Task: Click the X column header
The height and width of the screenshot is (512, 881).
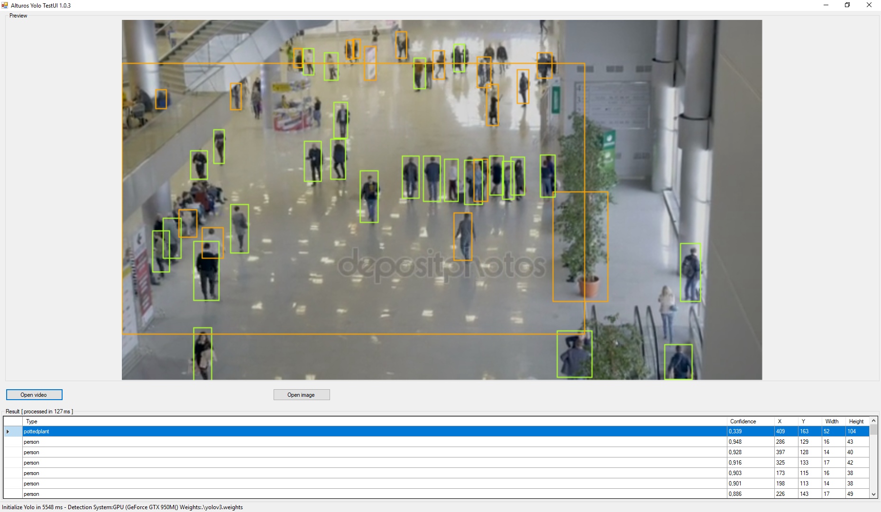Action: [786, 421]
